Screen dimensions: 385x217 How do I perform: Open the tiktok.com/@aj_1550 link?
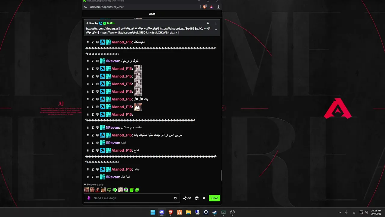coord(139,33)
